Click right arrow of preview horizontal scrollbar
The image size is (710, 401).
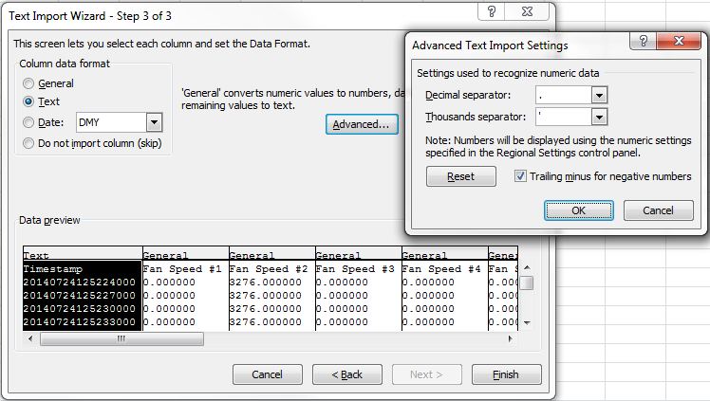tap(511, 338)
